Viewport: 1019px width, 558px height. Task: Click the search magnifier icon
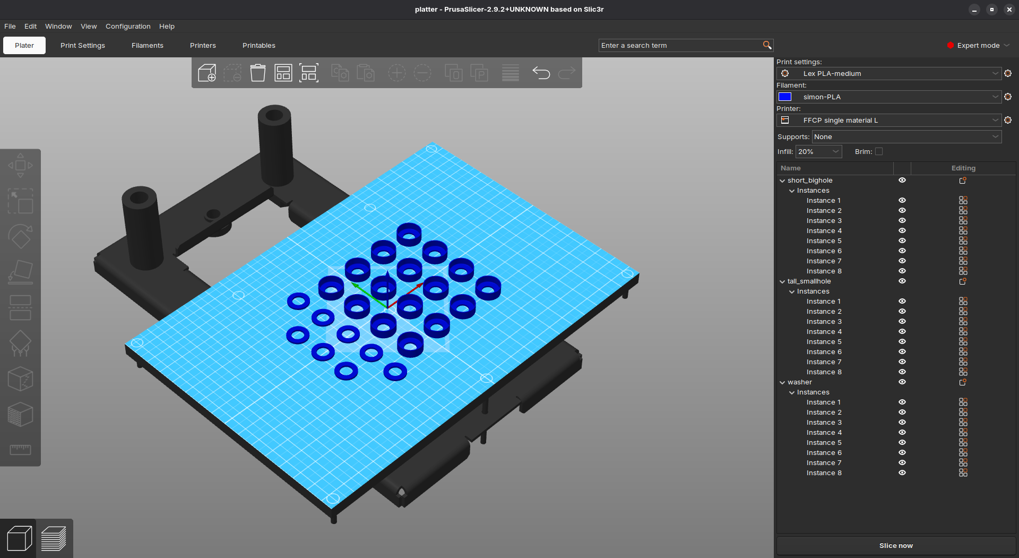click(767, 45)
